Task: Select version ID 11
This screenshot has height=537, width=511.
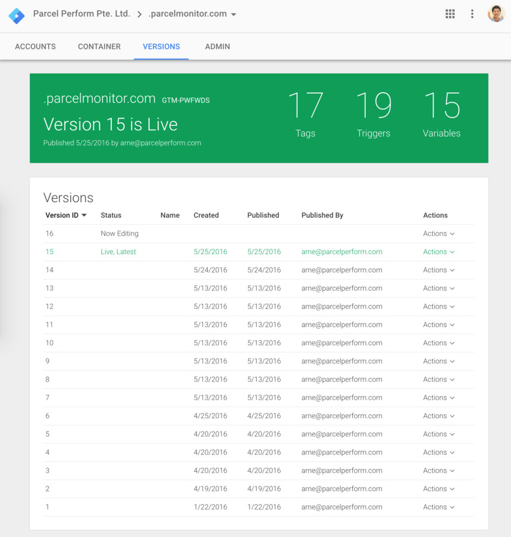Action: (50, 325)
